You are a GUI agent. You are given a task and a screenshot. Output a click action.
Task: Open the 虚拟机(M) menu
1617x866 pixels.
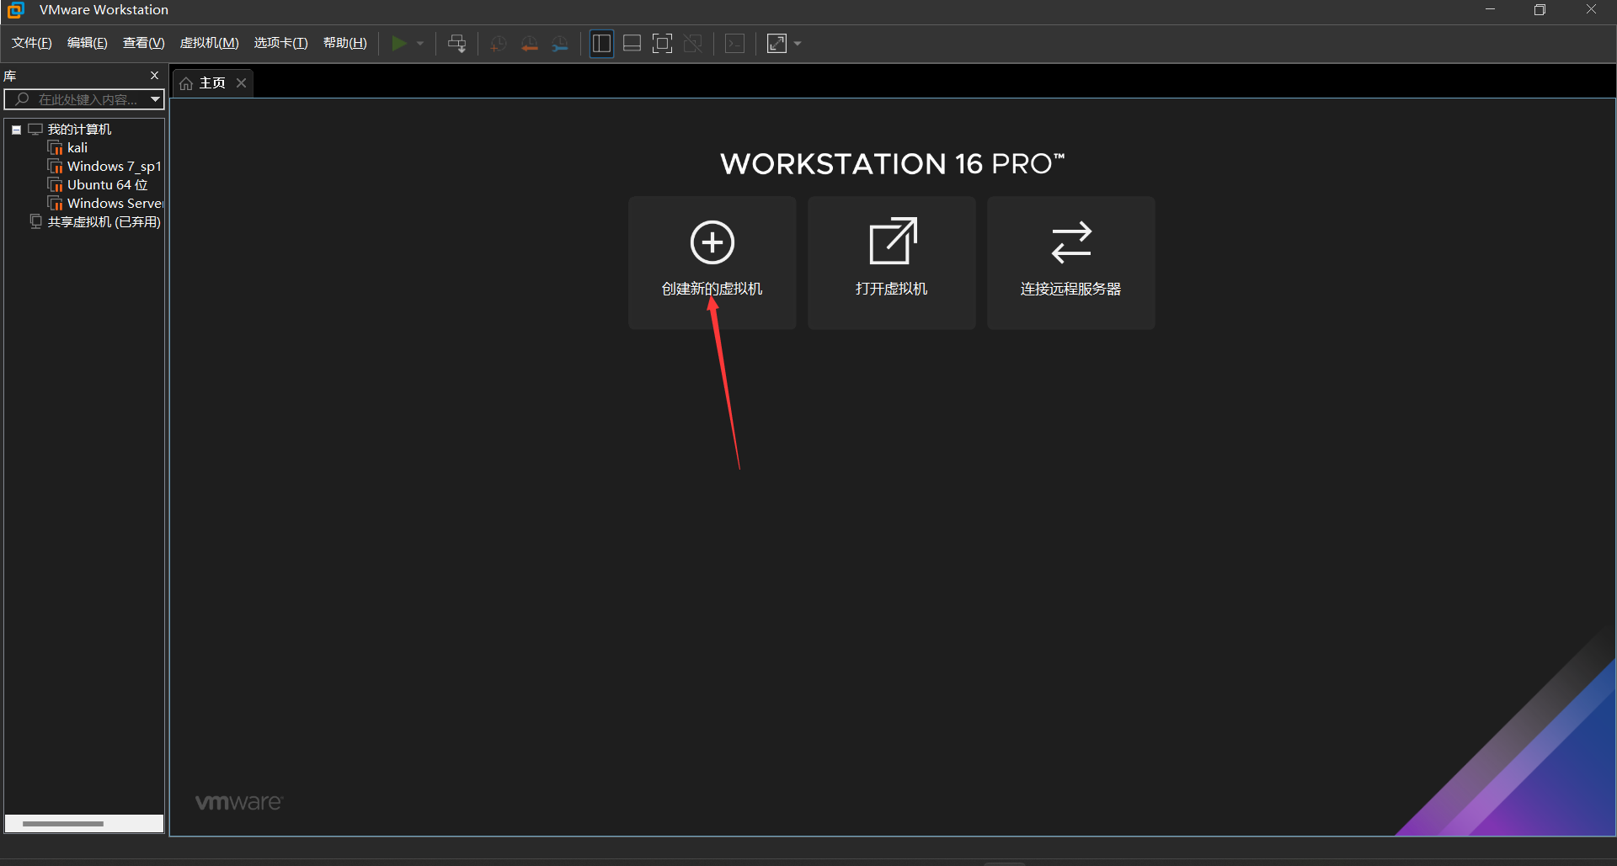coord(210,43)
